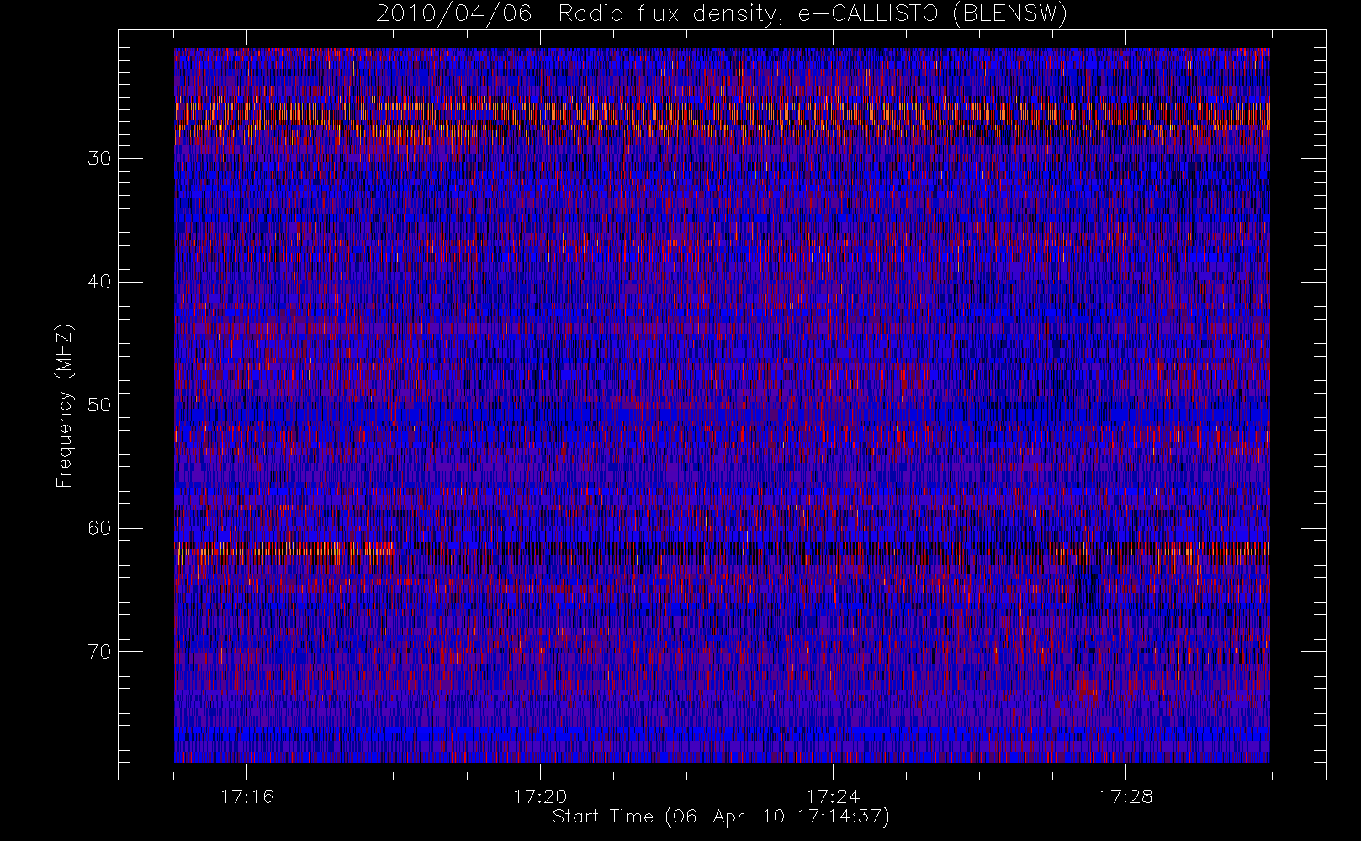Click the 50 frequency tick label
Screen dimensions: 1361x841
tap(98, 405)
